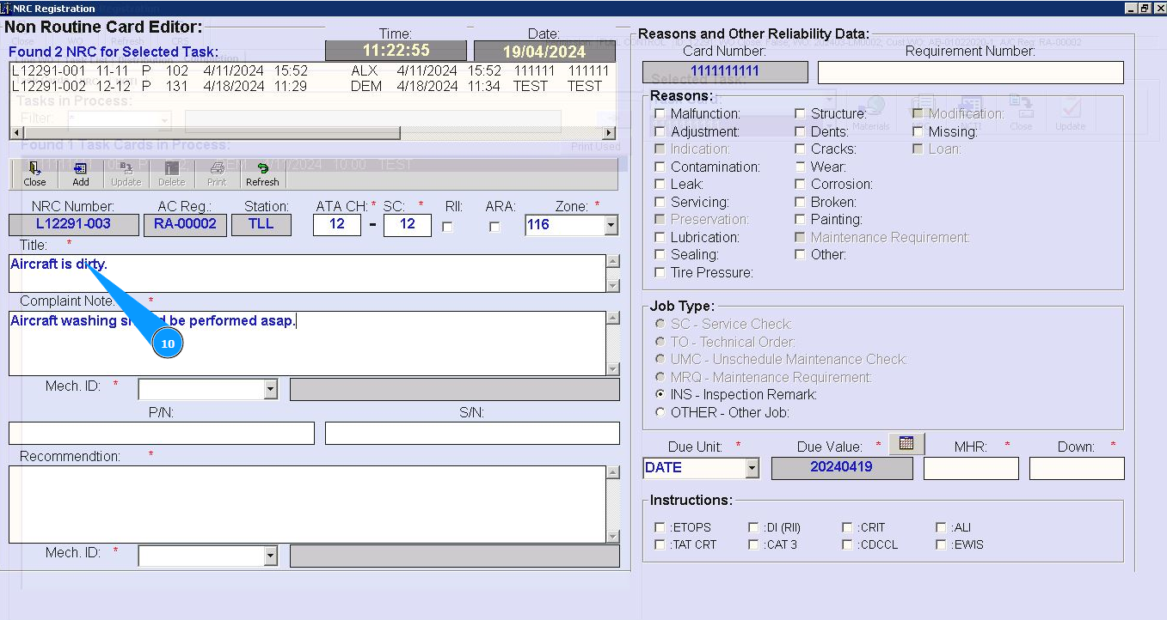Image resolution: width=1167 pixels, height=620 pixels.
Task: Click the Complaint Note scroll-down arrow
Action: tap(613, 368)
